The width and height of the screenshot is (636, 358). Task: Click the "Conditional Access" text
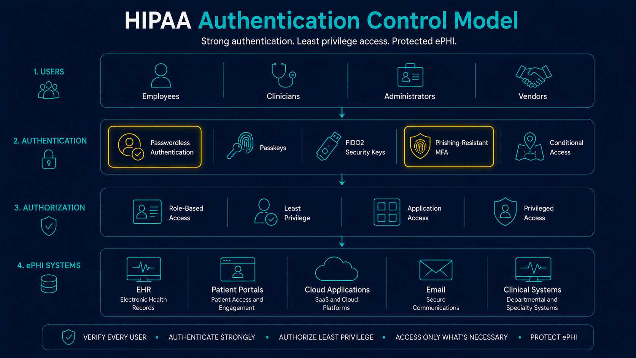pos(566,147)
